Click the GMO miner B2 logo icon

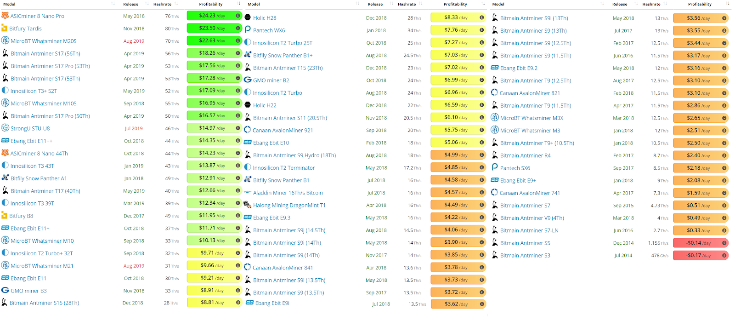click(x=248, y=80)
